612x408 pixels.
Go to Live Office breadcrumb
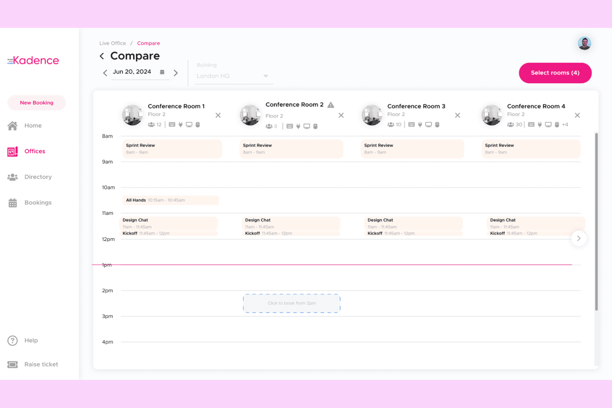pyautogui.click(x=112, y=43)
